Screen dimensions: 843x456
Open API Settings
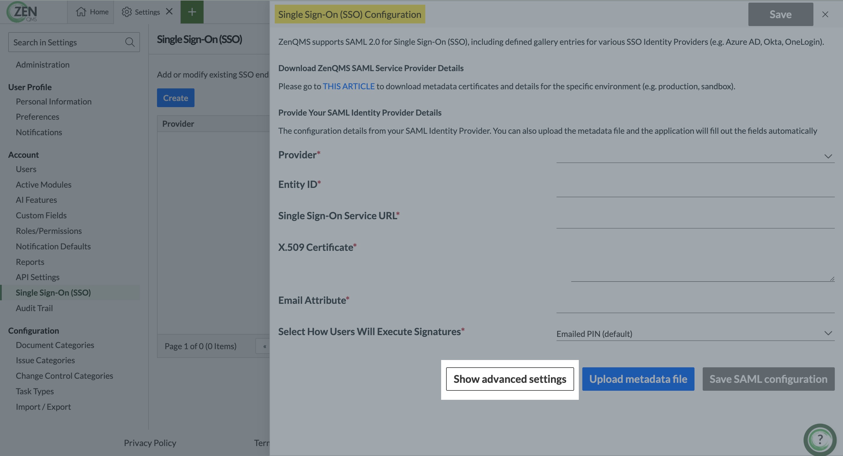pyautogui.click(x=37, y=277)
